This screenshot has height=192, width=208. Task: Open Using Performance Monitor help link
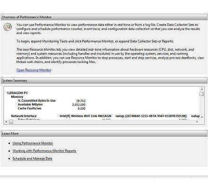click(x=33, y=143)
